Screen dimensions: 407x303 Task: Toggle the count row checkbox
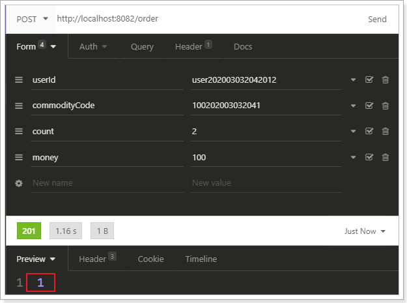click(x=369, y=131)
